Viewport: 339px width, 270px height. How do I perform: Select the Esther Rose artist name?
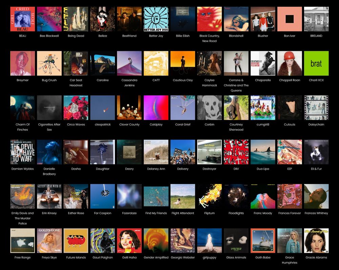76,213
